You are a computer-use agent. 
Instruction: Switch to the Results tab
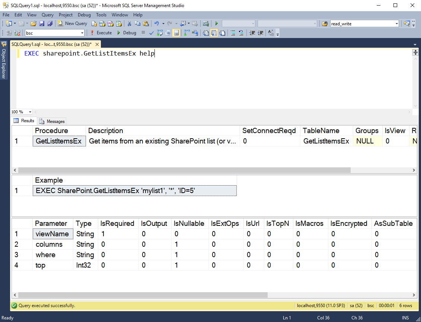[24, 121]
